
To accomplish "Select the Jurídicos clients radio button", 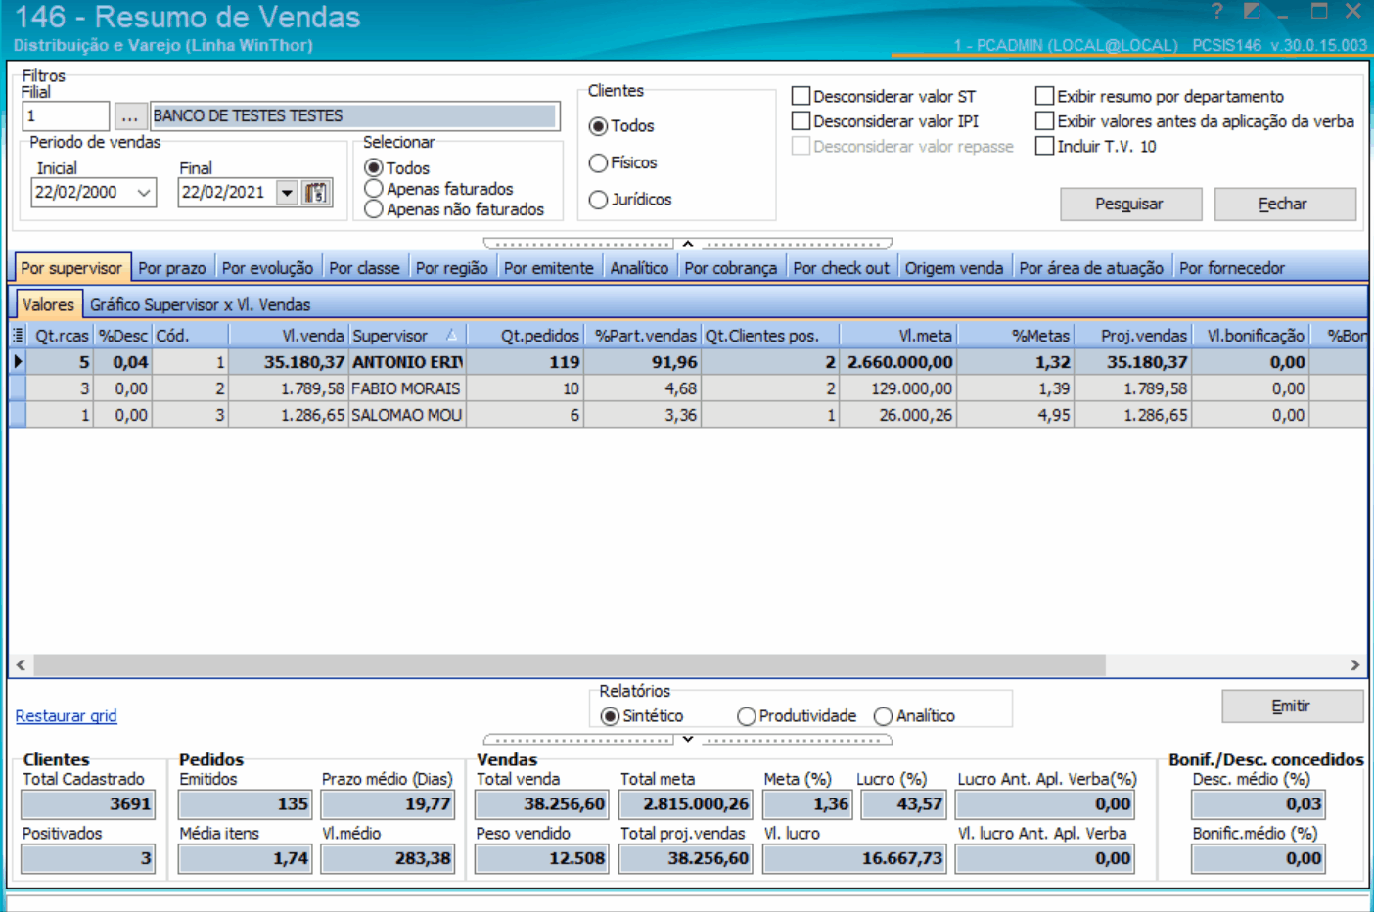I will (x=598, y=200).
